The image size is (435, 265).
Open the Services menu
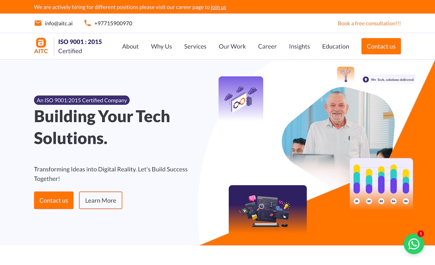[195, 46]
